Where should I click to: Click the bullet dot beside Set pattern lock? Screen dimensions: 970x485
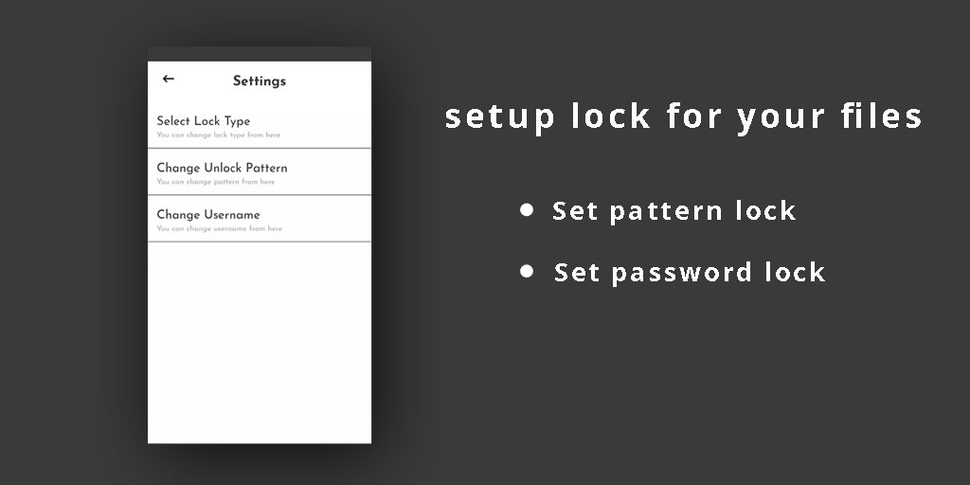tap(527, 209)
